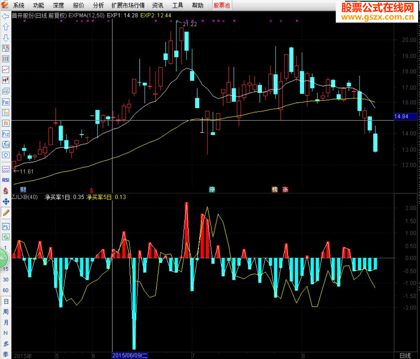Image resolution: width=420 pixels, height=359 pixels.
Task: Click the red $ marker below the chart
Action: (x=91, y=190)
